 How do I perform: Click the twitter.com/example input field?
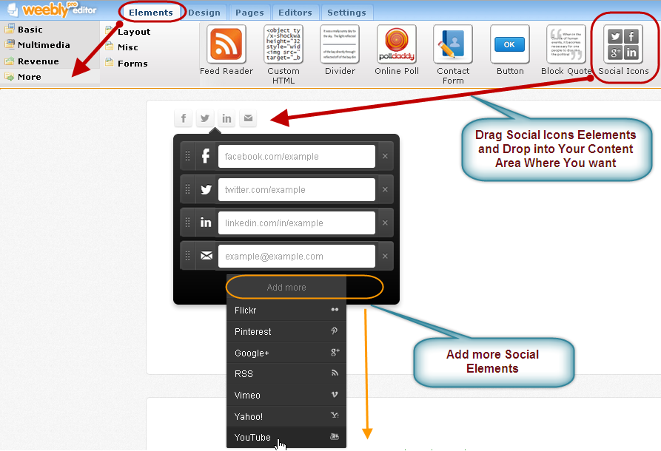[296, 190]
